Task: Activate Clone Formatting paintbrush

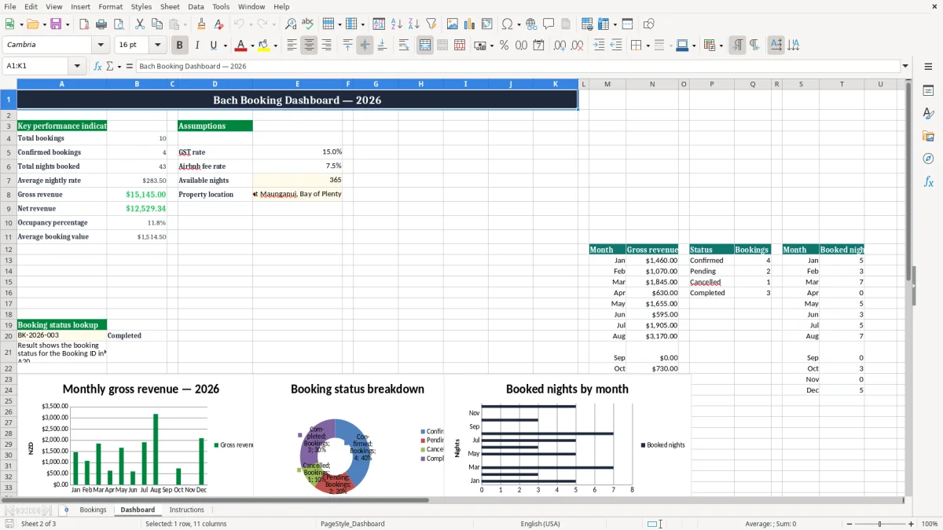Action: coord(201,24)
